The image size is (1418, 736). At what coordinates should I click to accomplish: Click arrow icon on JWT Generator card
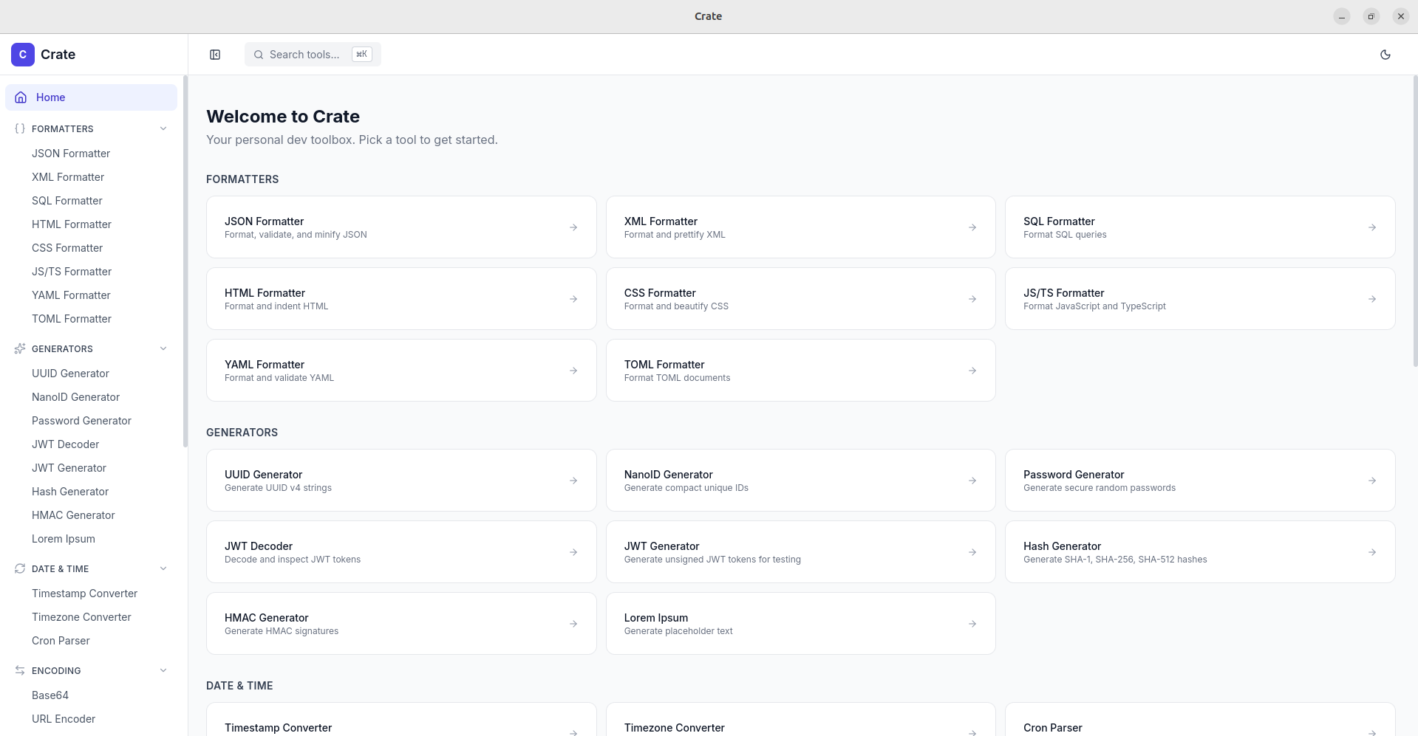pyautogui.click(x=972, y=552)
